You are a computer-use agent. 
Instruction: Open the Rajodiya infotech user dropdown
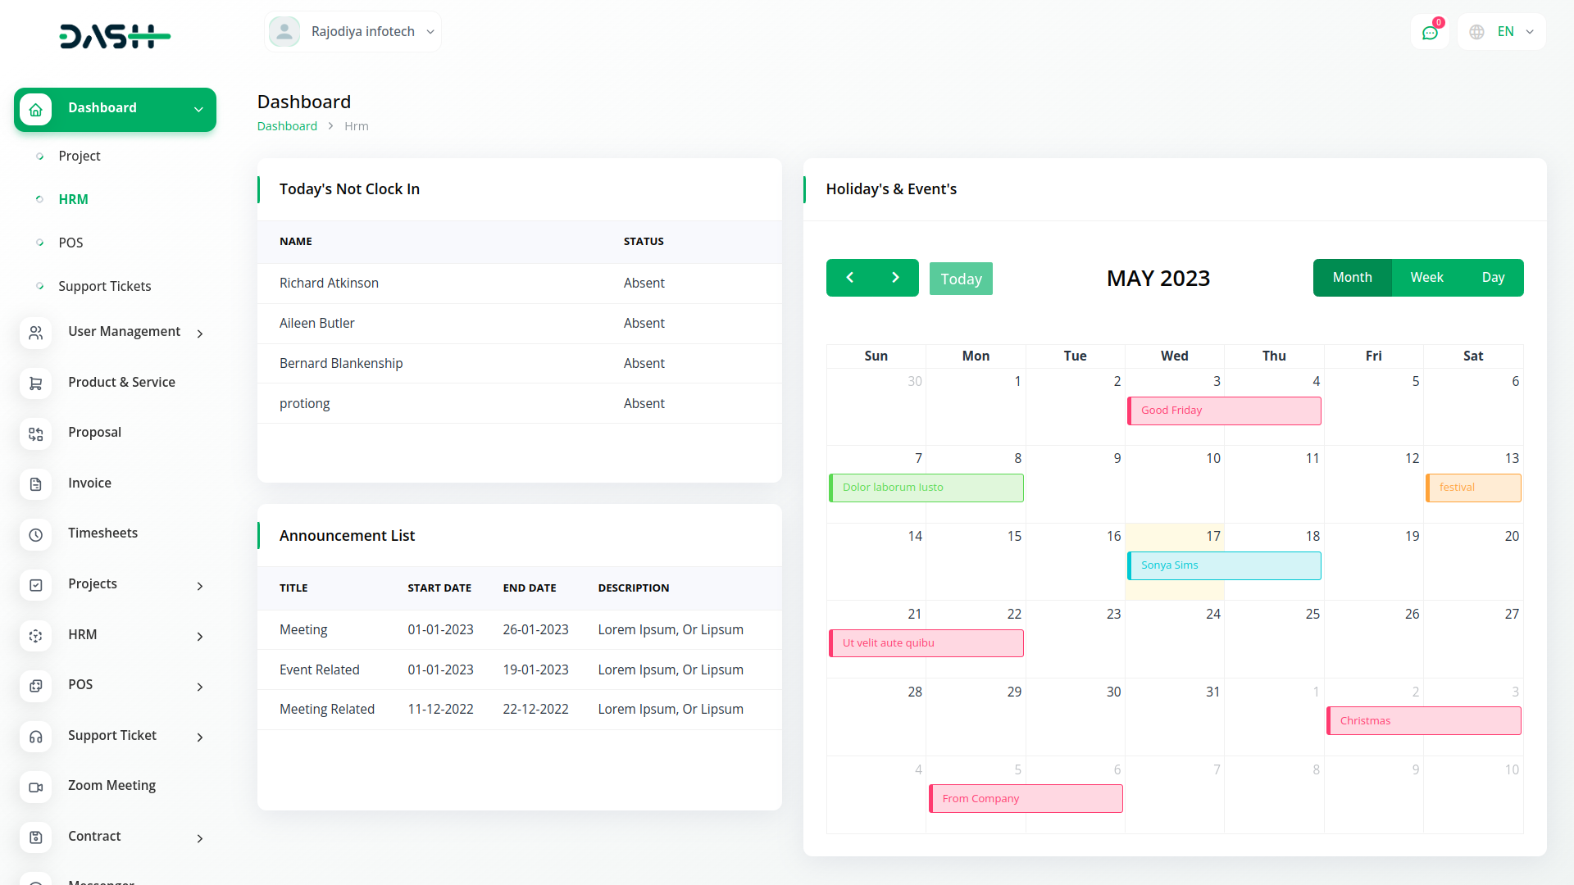point(353,32)
